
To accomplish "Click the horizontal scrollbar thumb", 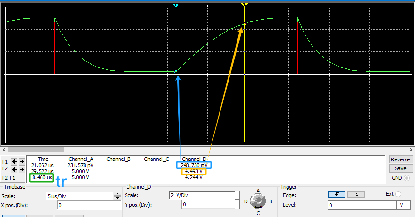I will tap(36, 150).
